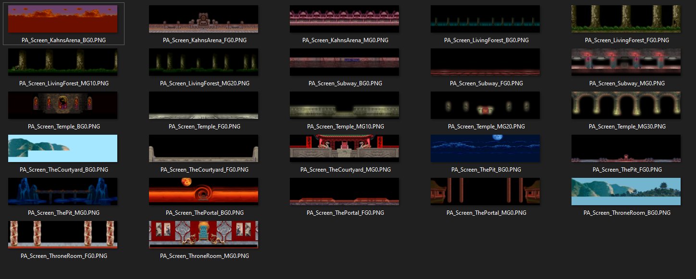Select the LivingForest_BG0 thumbnail image
696x279 pixels.
[x=485, y=19]
